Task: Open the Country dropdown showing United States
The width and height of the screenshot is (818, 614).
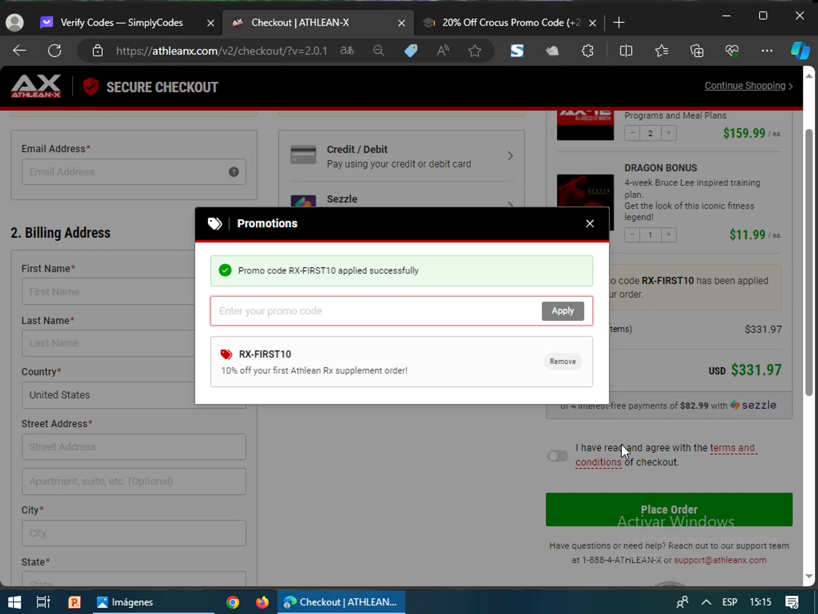Action: coord(109,395)
